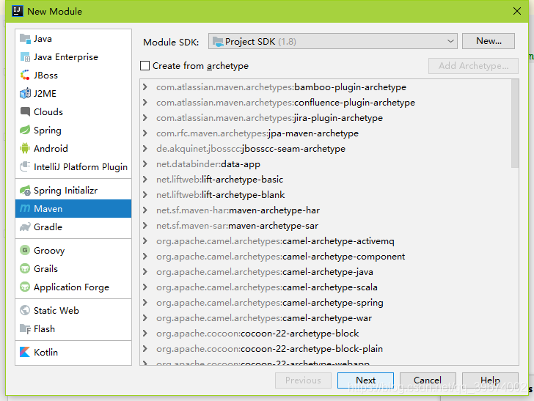Select Java module type label
The image size is (534, 401).
(43, 39)
